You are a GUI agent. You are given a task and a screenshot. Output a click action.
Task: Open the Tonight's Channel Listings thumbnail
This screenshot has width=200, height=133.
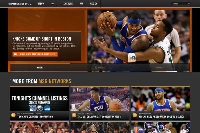[x=39, y=99]
